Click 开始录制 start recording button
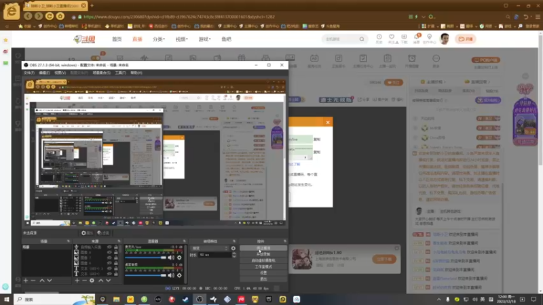 pyautogui.click(x=263, y=254)
